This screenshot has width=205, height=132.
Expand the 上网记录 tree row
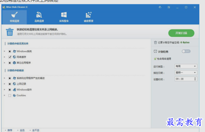coord(4,84)
